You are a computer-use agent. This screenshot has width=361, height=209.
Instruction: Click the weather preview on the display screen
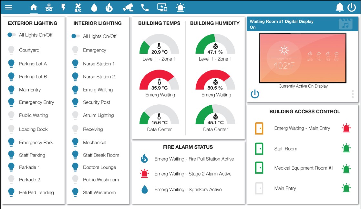(303, 58)
